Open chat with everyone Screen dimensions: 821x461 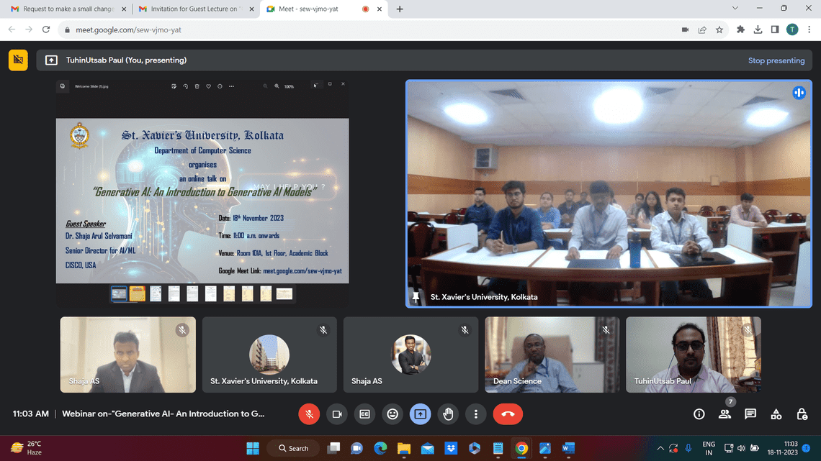coord(750,414)
